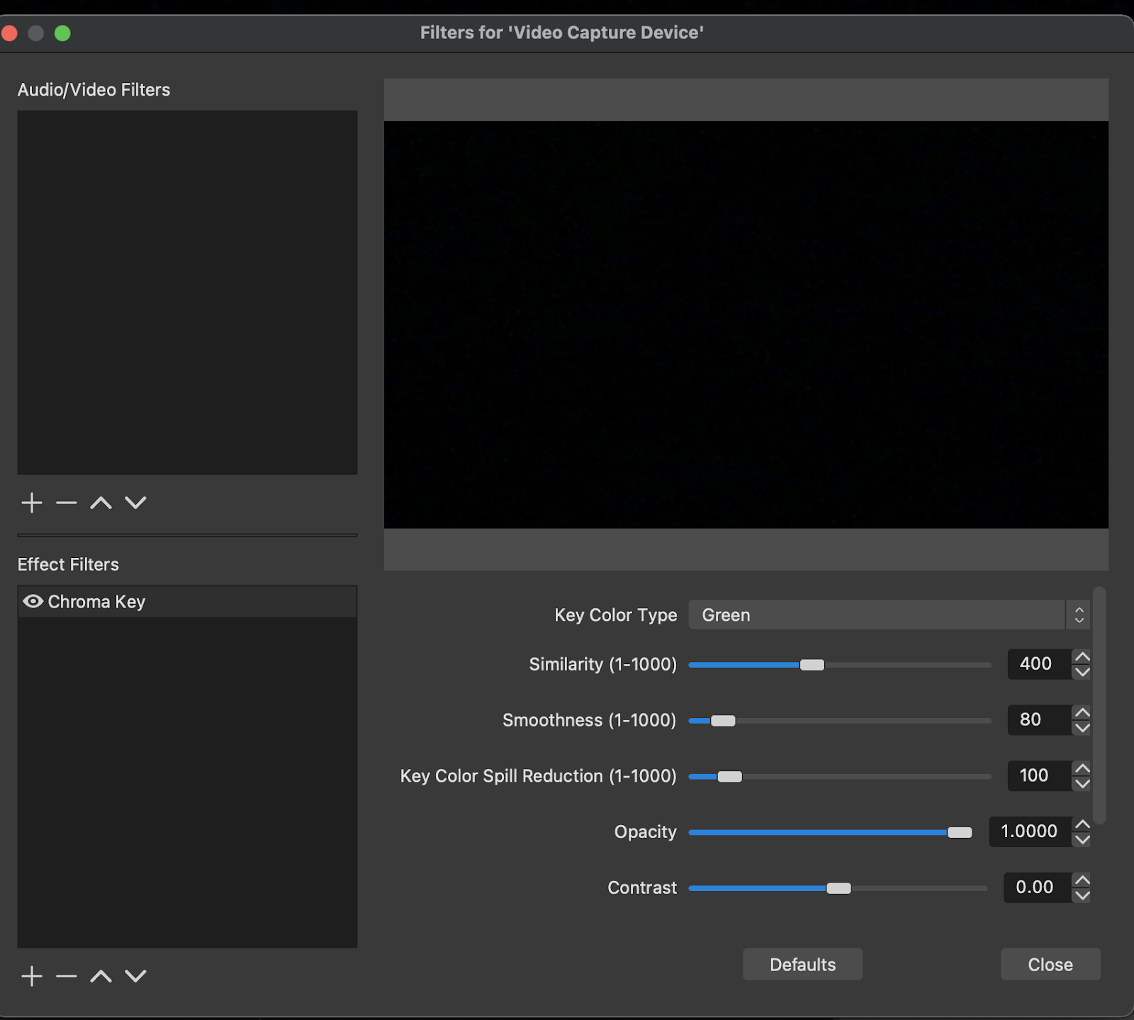Add a new Effect Filter with plus icon

click(32, 977)
